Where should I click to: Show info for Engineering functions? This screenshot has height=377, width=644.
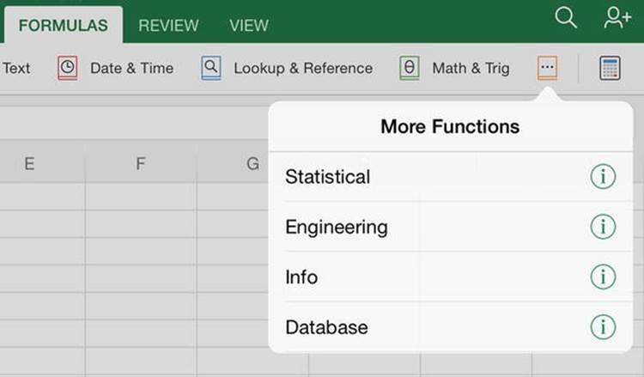point(603,227)
